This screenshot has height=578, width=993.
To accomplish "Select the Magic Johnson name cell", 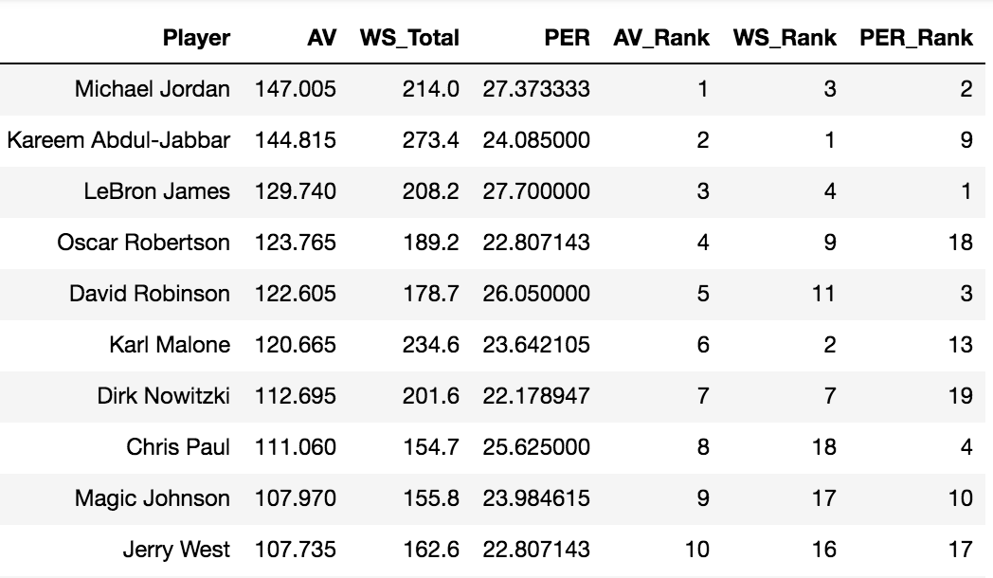I will 152,498.
